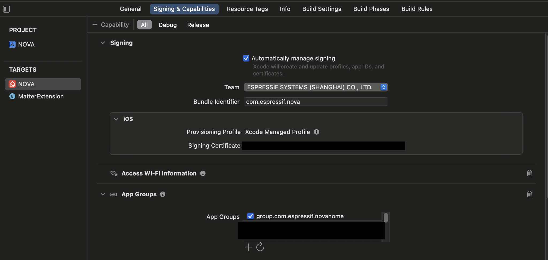Show only Release configuration capabilities
548x260 pixels.
click(x=197, y=25)
